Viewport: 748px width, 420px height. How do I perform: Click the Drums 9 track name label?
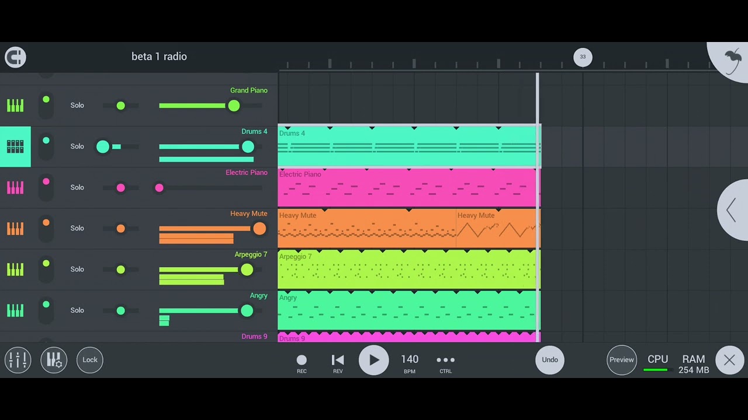pyautogui.click(x=254, y=337)
